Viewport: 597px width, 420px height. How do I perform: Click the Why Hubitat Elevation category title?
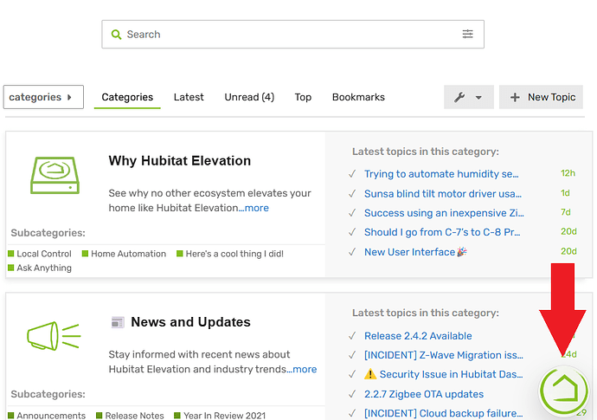coord(179,161)
